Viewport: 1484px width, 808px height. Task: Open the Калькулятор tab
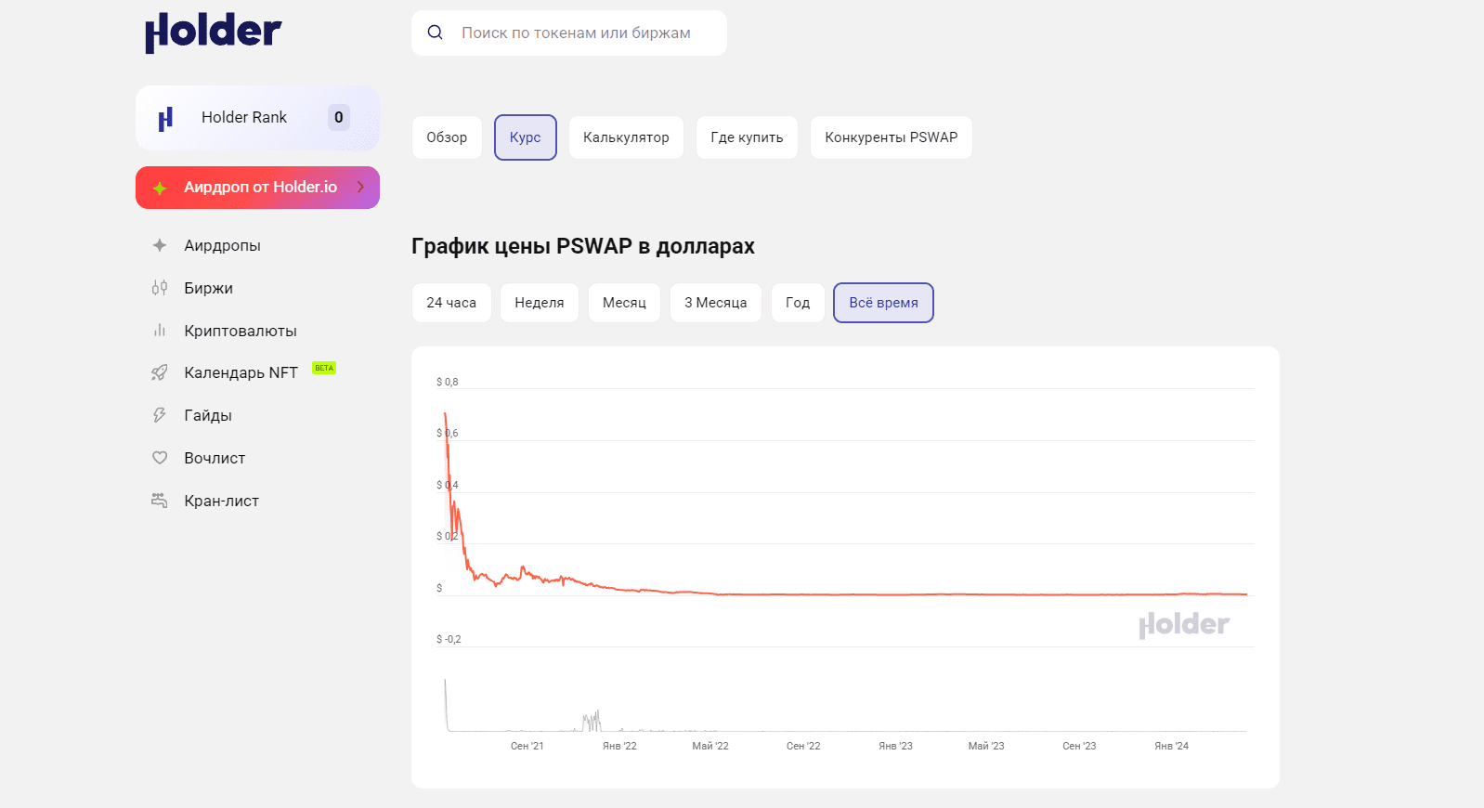(626, 137)
